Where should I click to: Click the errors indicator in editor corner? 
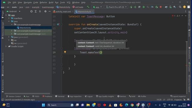pyautogui.click(x=174, y=16)
